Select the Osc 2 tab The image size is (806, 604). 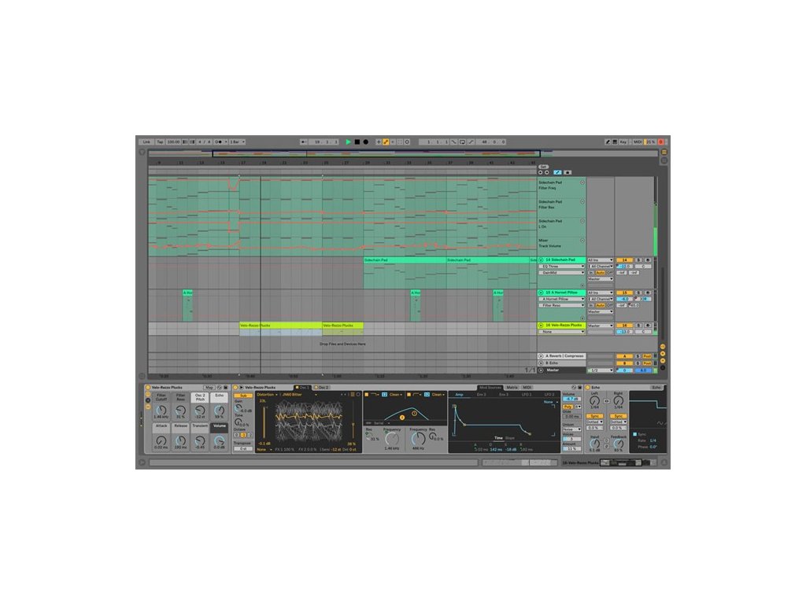pos(322,387)
